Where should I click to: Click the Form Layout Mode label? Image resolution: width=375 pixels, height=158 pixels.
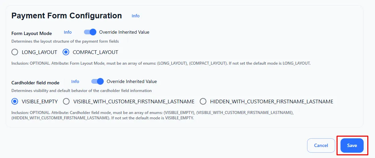click(32, 33)
